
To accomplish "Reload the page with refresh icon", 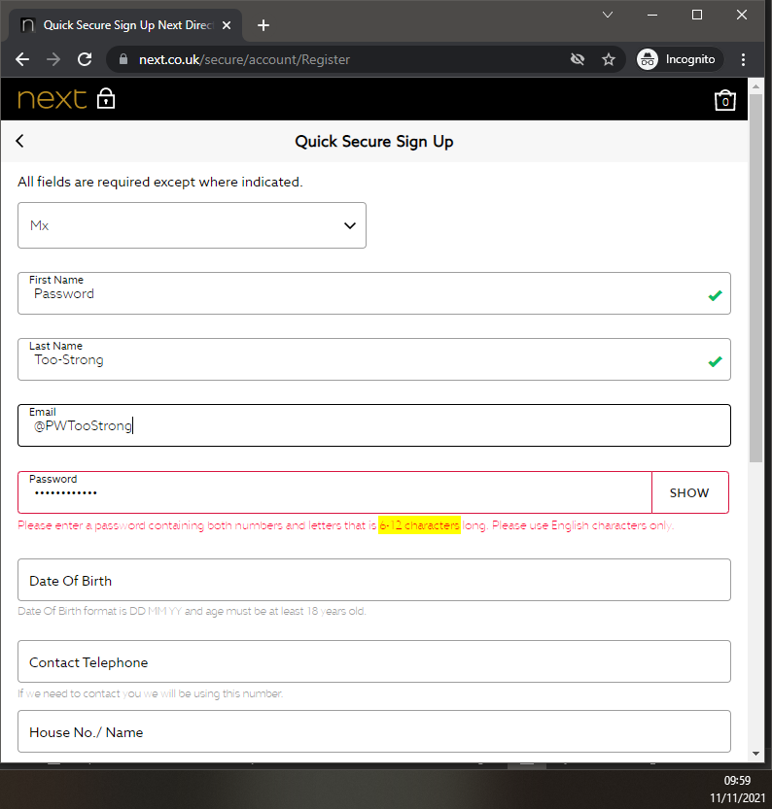I will (x=85, y=59).
